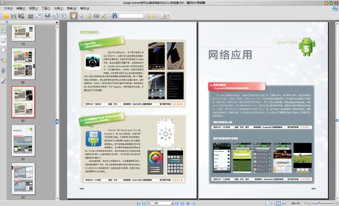The width and height of the screenshot is (339, 206).
Task: Open a file with the folder icon
Action: click(6, 16)
